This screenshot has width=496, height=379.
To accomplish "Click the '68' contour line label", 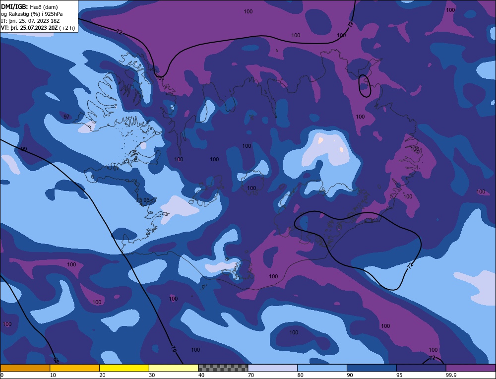I will [56, 360].
